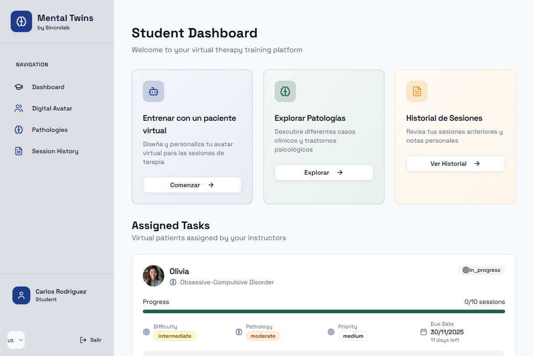
Task: Click Olivia's patient profile photo
Action: click(154, 276)
